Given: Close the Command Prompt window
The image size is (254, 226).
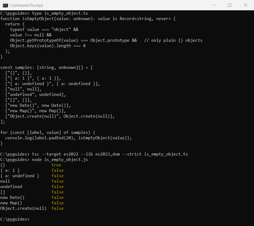Looking at the screenshot, I should pos(246,5).
